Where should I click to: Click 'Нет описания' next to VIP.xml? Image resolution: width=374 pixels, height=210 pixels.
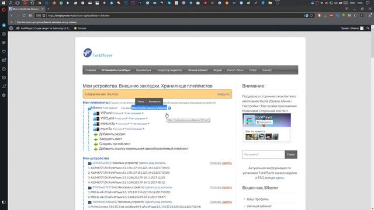pos(134,113)
